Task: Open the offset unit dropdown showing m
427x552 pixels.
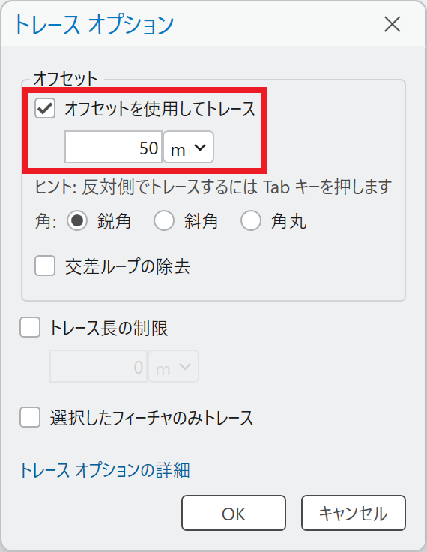Action: [x=189, y=148]
